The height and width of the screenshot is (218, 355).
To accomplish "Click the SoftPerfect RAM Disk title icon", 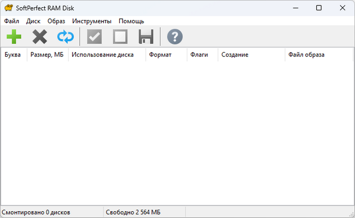I will [x=8, y=8].
